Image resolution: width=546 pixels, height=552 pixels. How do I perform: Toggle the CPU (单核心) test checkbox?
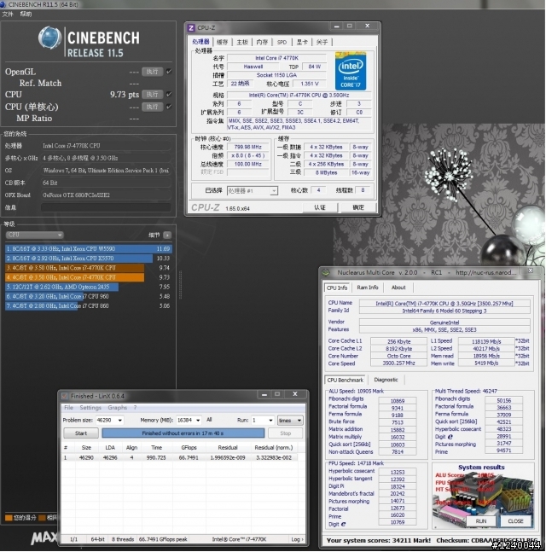tap(169, 107)
